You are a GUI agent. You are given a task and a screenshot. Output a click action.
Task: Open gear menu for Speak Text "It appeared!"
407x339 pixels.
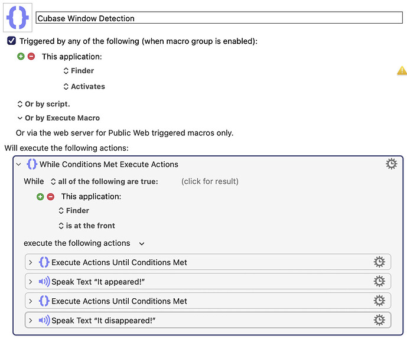tap(379, 281)
